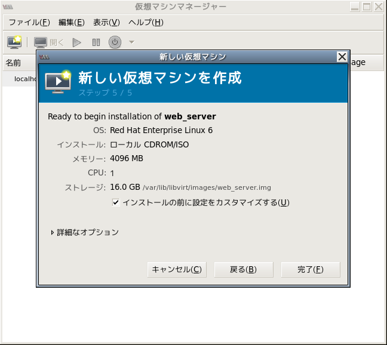387x345 pixels.
Task: Click the キャンセル(C) button
Action: [177, 270]
